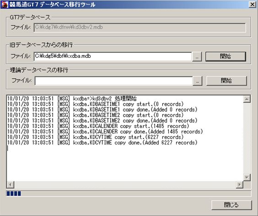
Task: Click the log's horizontal scrollbar track
Action: pos(125,185)
